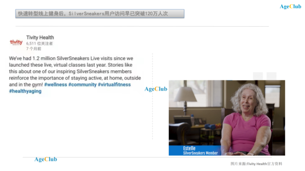The width and height of the screenshot is (305, 171).
Task: Click the Estelle name caption banner
Action: [x=195, y=151]
